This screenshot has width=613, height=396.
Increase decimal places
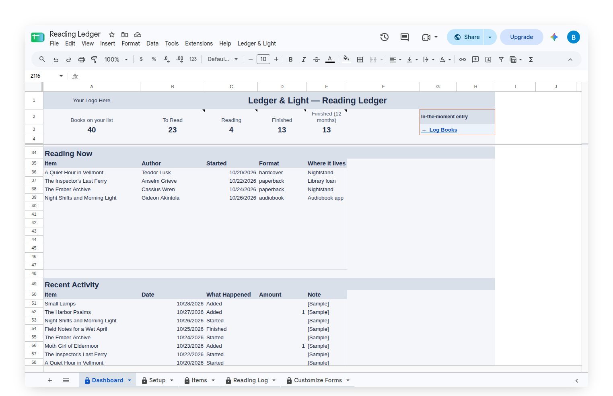pos(180,59)
